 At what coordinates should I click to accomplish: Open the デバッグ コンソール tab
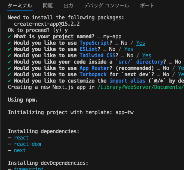(x=106, y=6)
